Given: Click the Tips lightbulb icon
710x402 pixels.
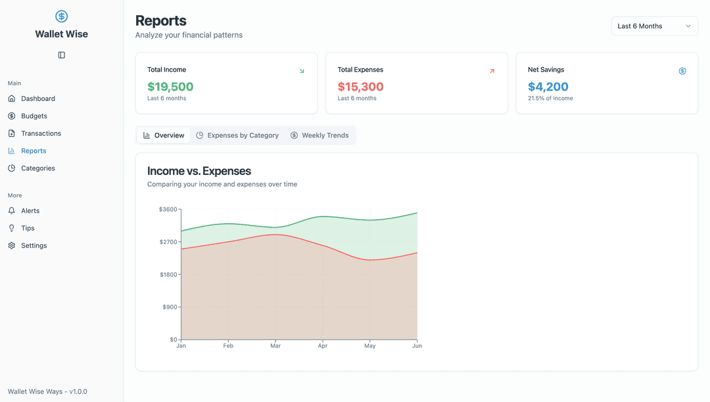Looking at the screenshot, I should coord(11,228).
